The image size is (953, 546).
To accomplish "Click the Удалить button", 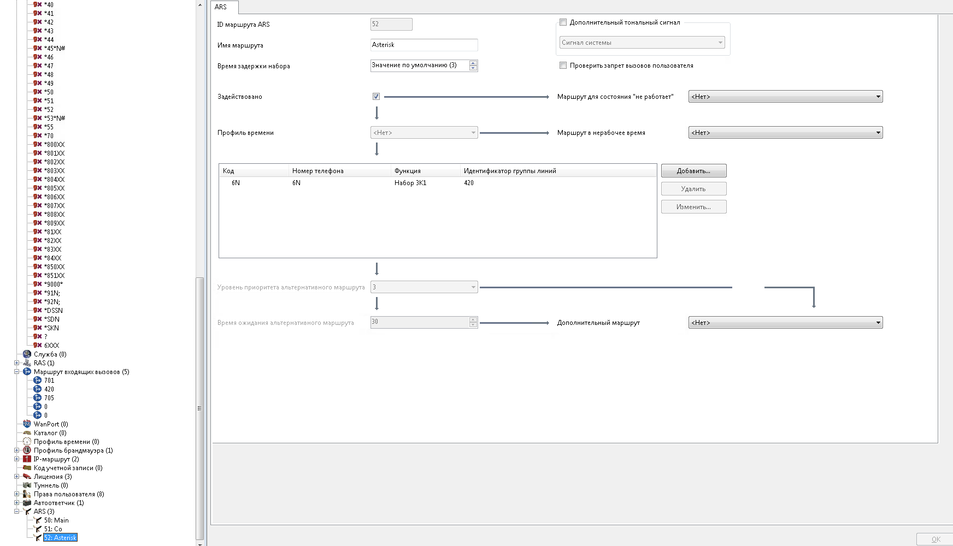I will [x=693, y=189].
